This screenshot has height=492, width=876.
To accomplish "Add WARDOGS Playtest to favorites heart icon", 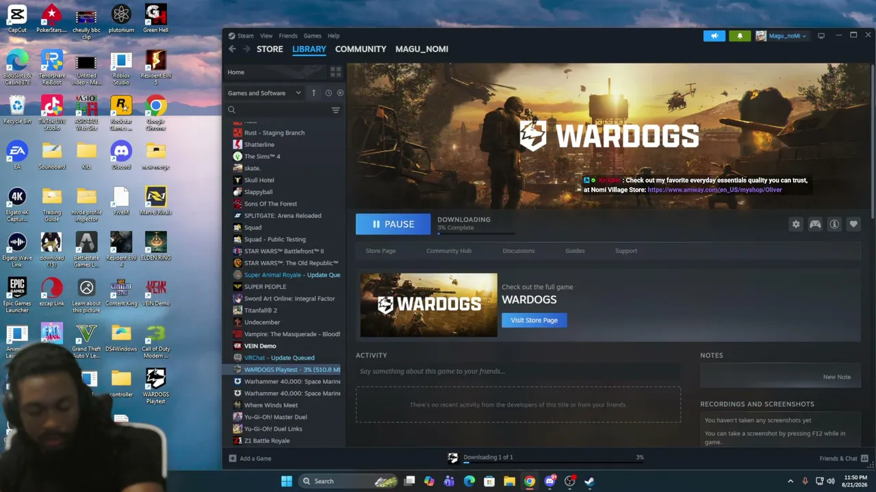I will [853, 224].
